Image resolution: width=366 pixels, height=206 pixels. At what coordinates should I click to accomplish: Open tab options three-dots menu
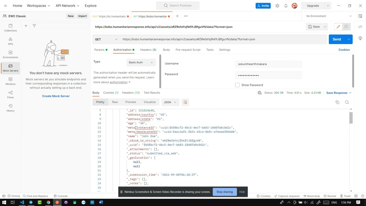186,16
